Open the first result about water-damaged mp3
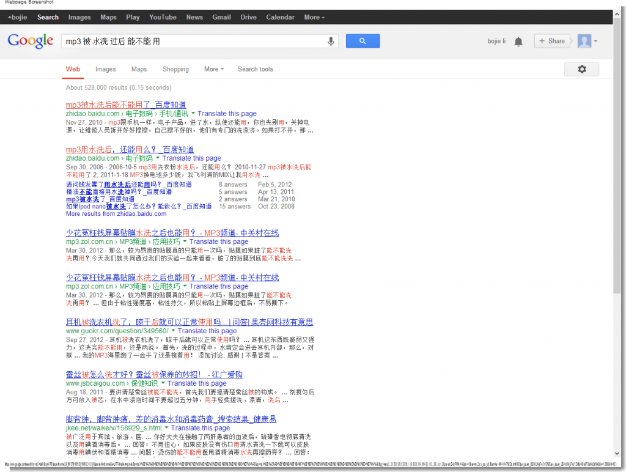This screenshot has width=626, height=472. pyautogui.click(x=126, y=105)
